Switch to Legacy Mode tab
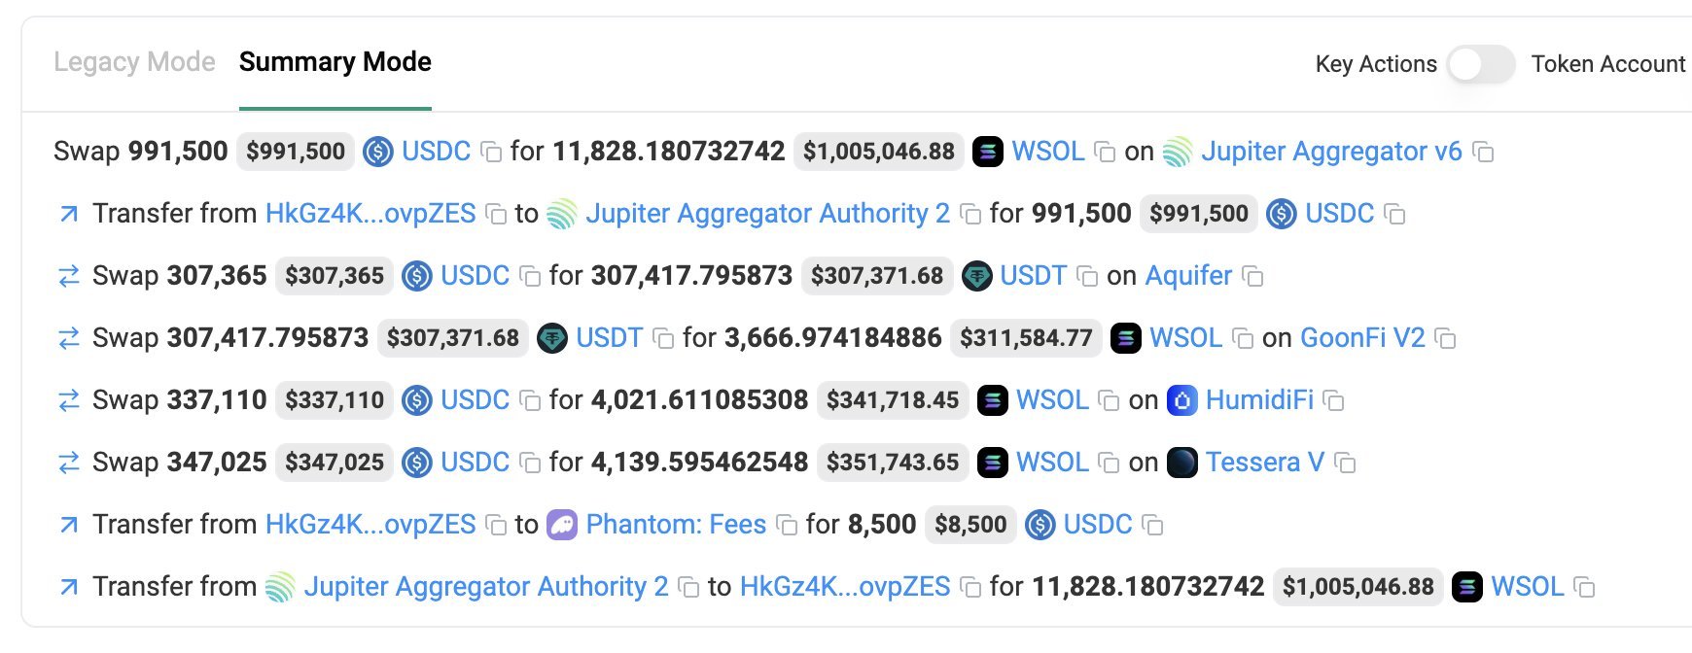The height and width of the screenshot is (653, 1692). coord(134,62)
